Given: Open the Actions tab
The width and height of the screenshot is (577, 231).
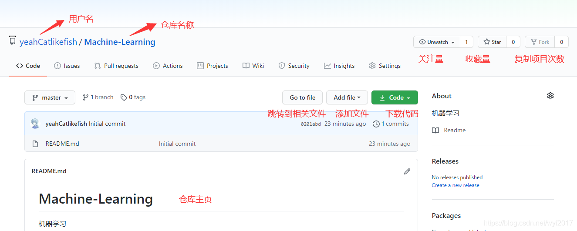Looking at the screenshot, I should pos(168,66).
